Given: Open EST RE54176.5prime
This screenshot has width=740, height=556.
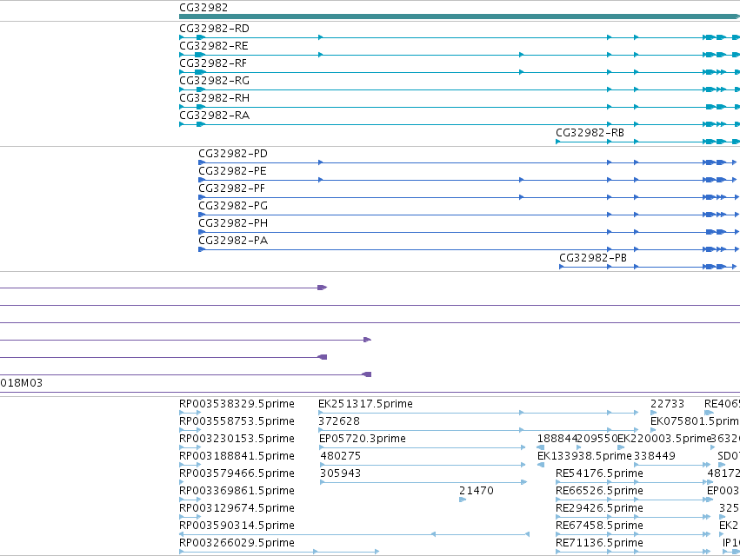Looking at the screenshot, I should [599, 473].
